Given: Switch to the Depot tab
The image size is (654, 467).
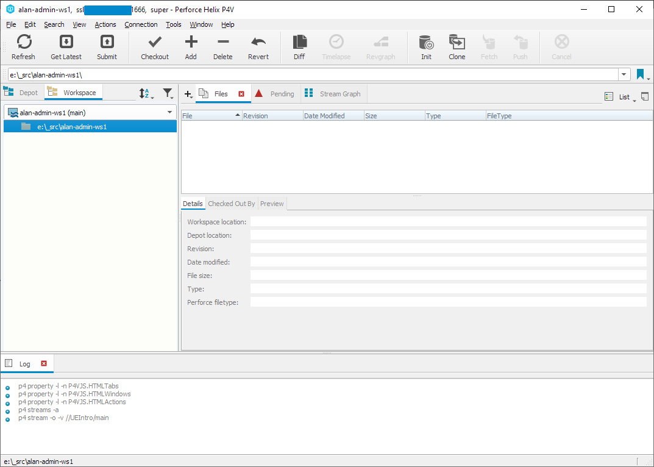Looking at the screenshot, I should pyautogui.click(x=23, y=93).
